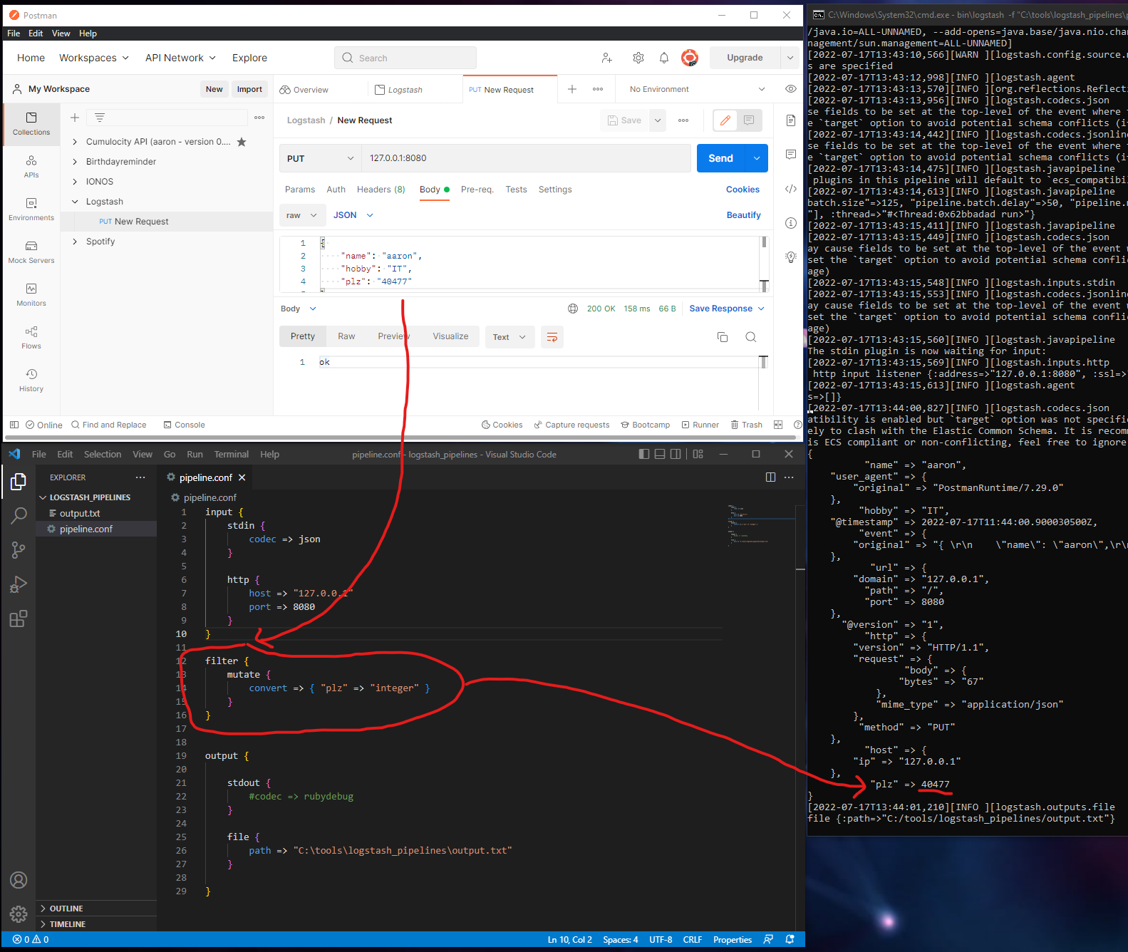
Task: Open Postman settings gear icon
Action: [x=638, y=58]
